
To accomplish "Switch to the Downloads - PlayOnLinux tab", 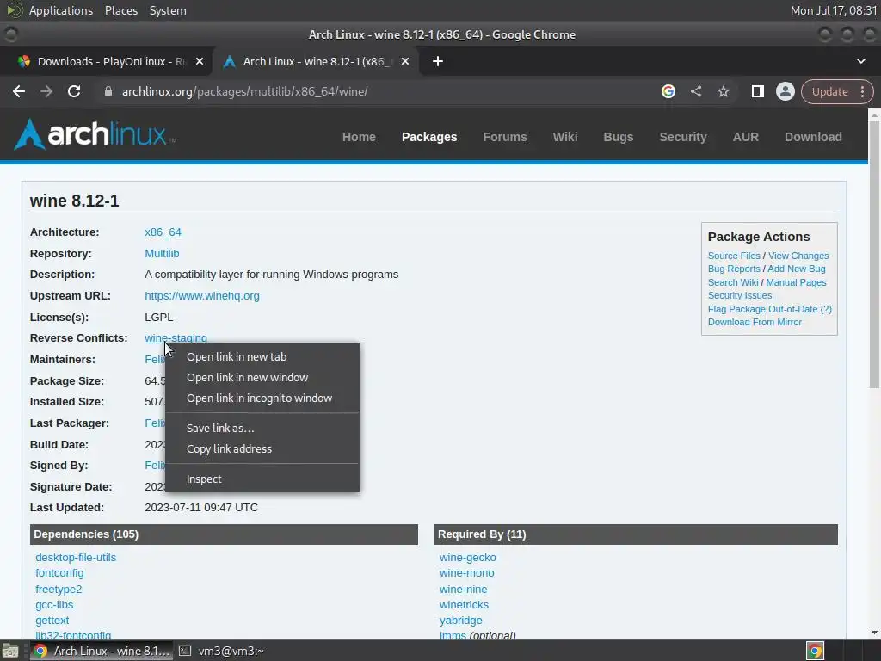I will click(x=106, y=61).
